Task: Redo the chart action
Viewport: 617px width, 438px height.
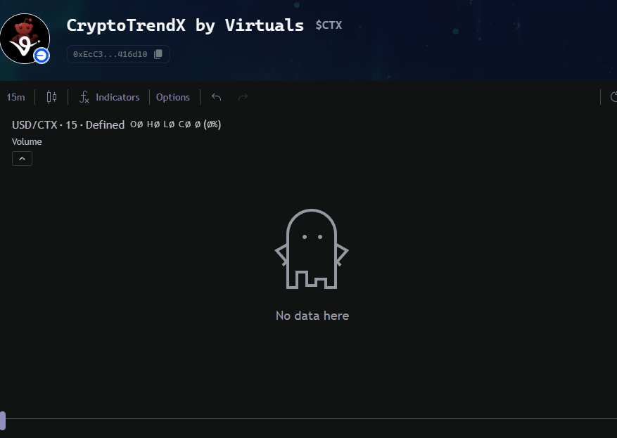Action: point(243,97)
